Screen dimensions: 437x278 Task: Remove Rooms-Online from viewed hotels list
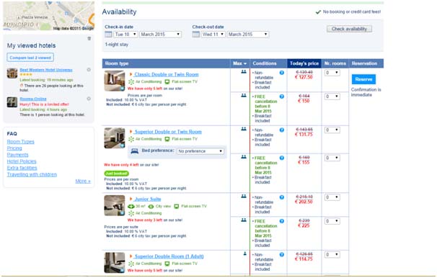coord(89,99)
